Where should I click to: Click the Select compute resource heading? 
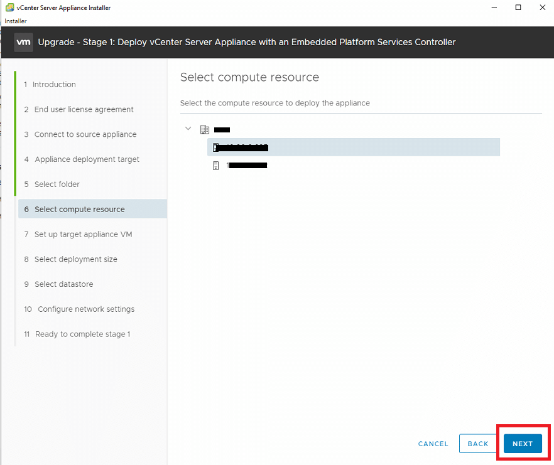249,77
